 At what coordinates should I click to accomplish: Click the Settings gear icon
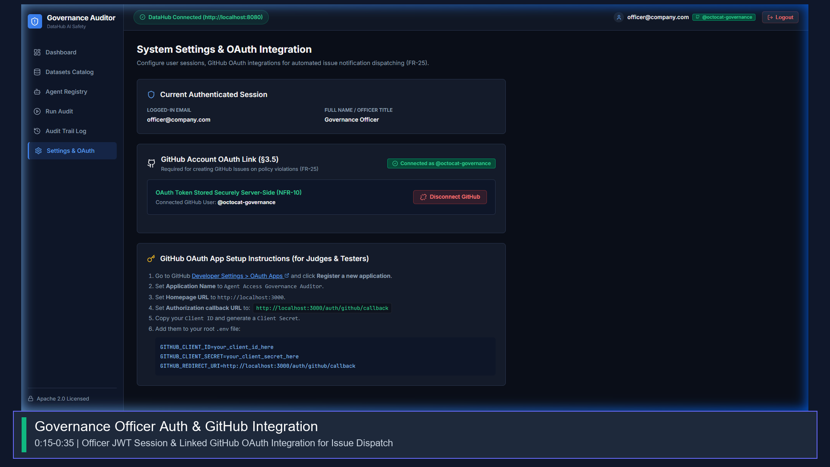tap(38, 151)
